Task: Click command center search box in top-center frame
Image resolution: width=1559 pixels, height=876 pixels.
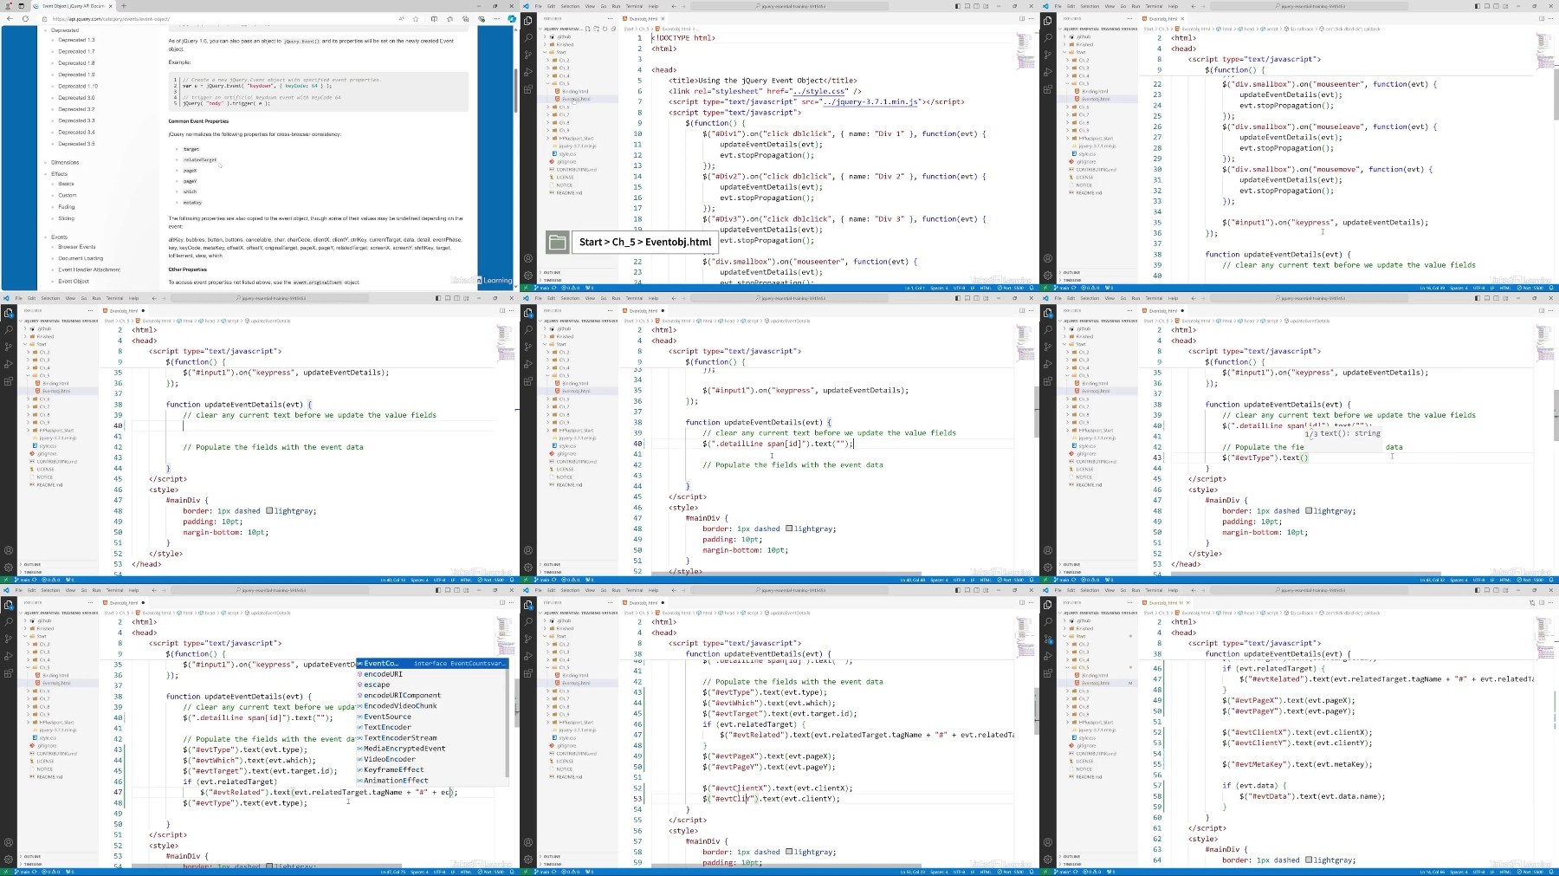Action: pyautogui.click(x=790, y=6)
